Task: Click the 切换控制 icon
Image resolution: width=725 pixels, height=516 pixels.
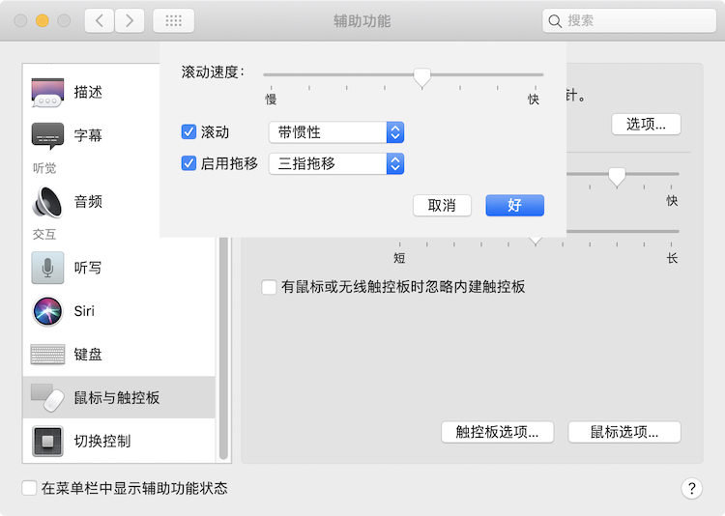Action: click(x=47, y=442)
